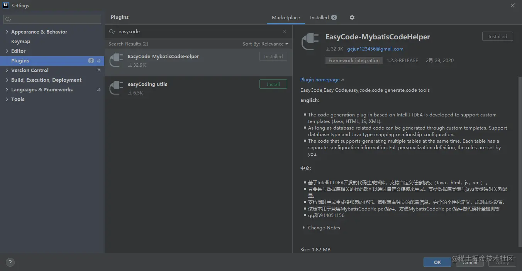The width and height of the screenshot is (522, 271).
Task: Expand Appearance & Behavior settings
Action: pyautogui.click(x=7, y=32)
